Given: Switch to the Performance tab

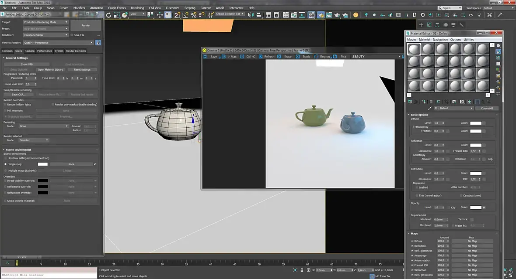Looking at the screenshot, I should point(44,51).
